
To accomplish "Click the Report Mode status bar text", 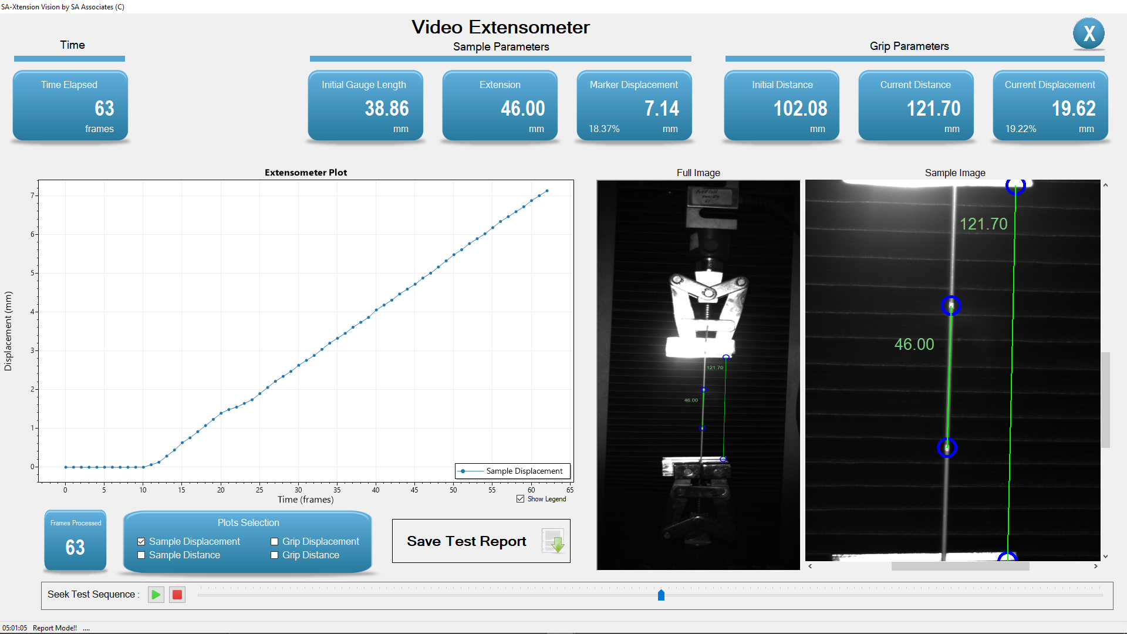I will (55, 628).
